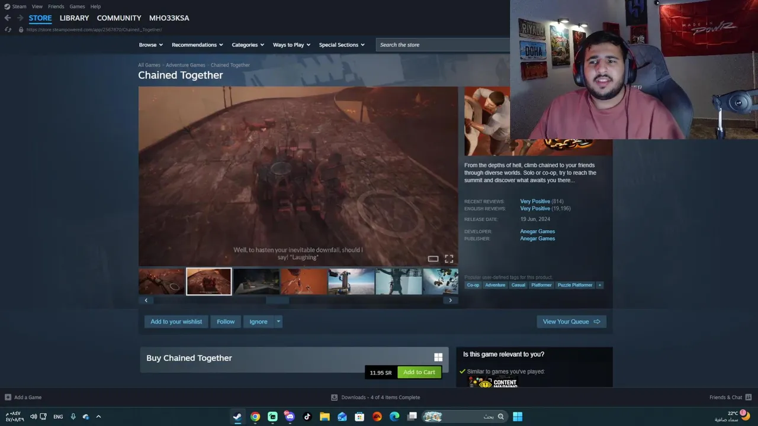This screenshot has width=758, height=426.
Task: Go forward with the Steam forward arrow
Action: [x=20, y=18]
